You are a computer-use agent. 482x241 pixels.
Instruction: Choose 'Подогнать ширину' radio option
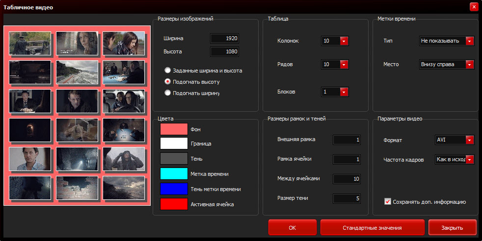click(167, 93)
